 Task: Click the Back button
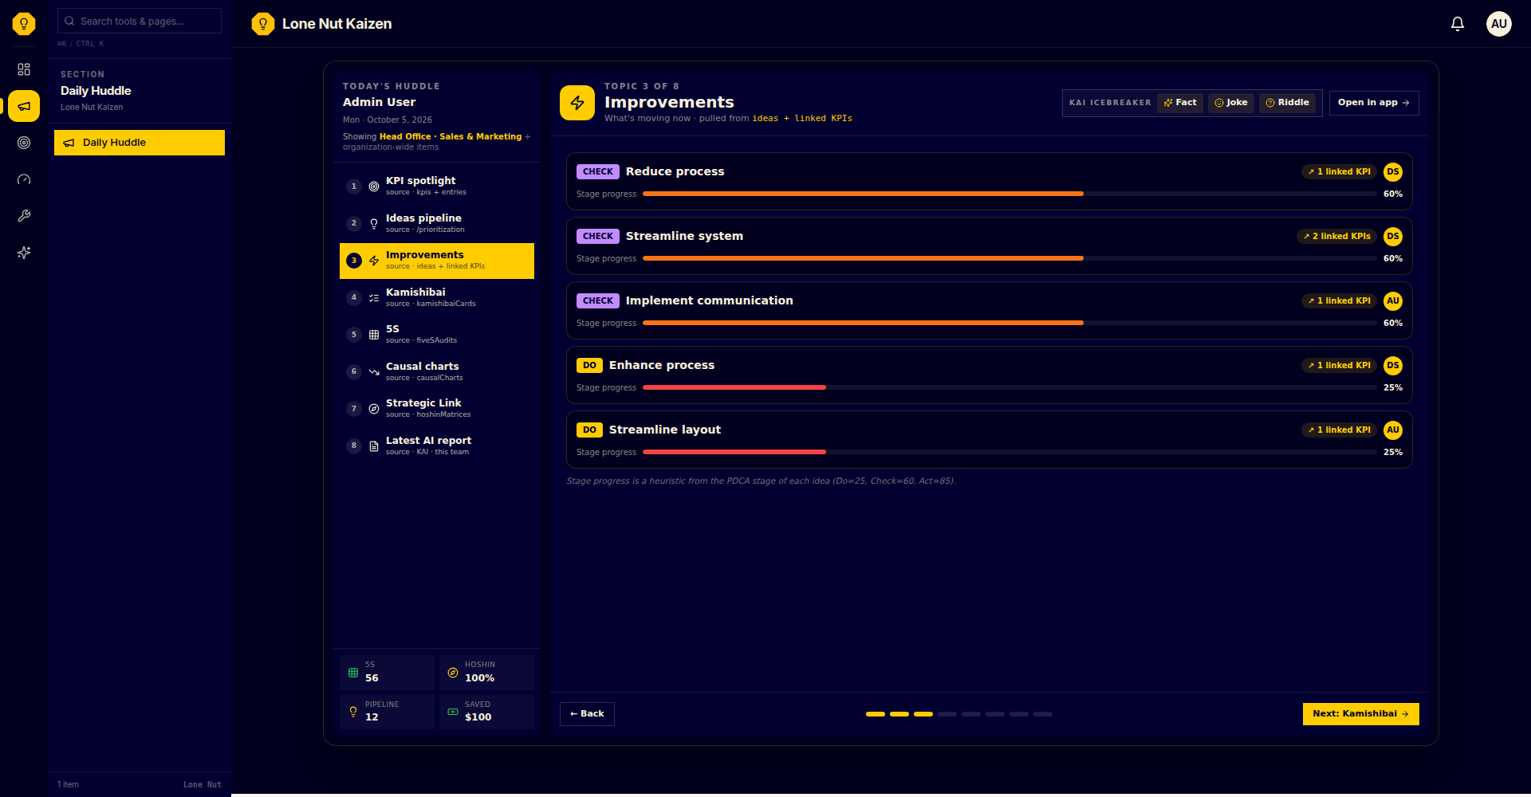point(587,714)
